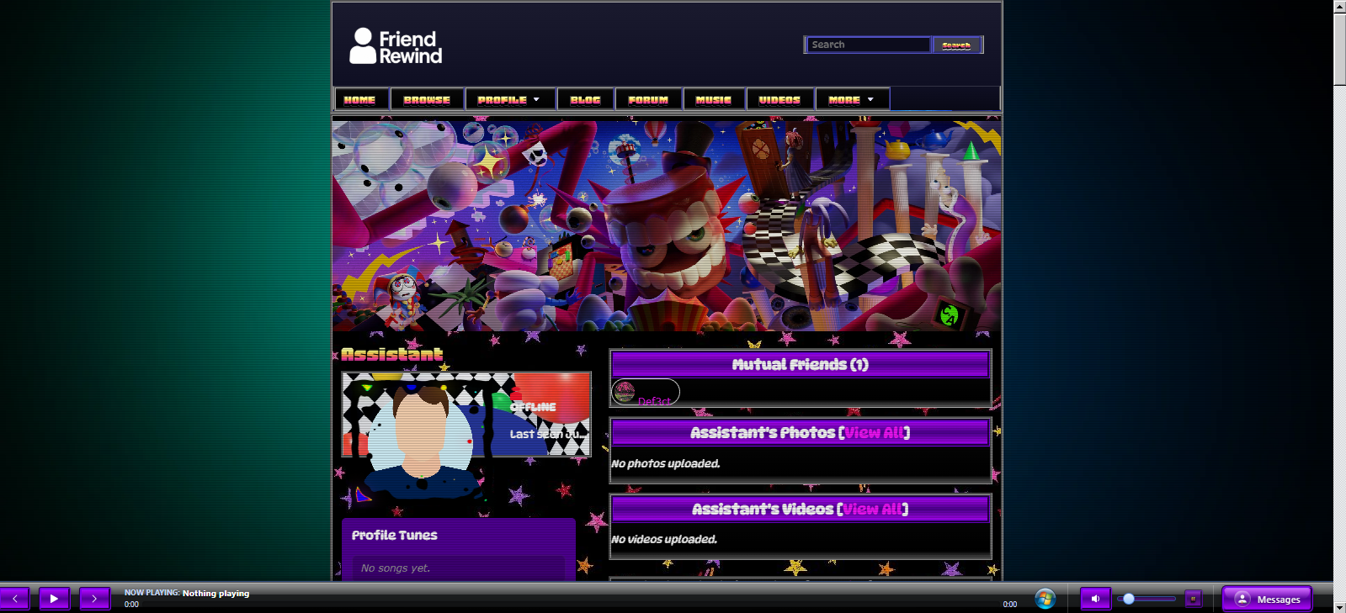The image size is (1346, 613).
Task: Open the MUSIC nav item
Action: click(714, 99)
